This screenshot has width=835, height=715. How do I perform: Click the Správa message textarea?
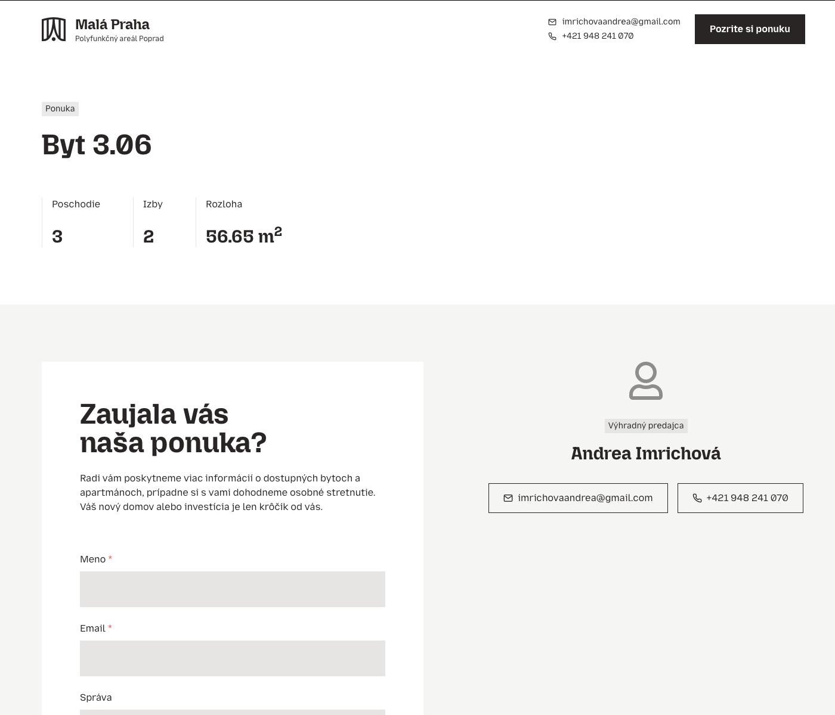pyautogui.click(x=232, y=713)
